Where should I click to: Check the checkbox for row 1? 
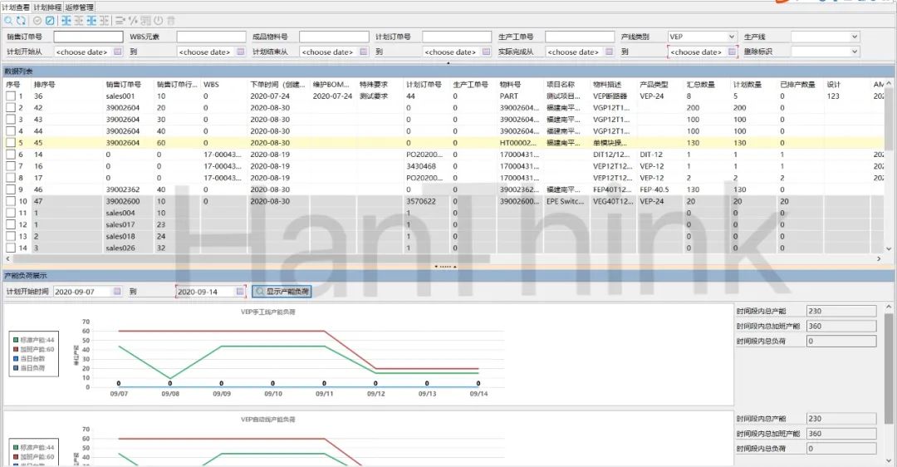pos(10,96)
